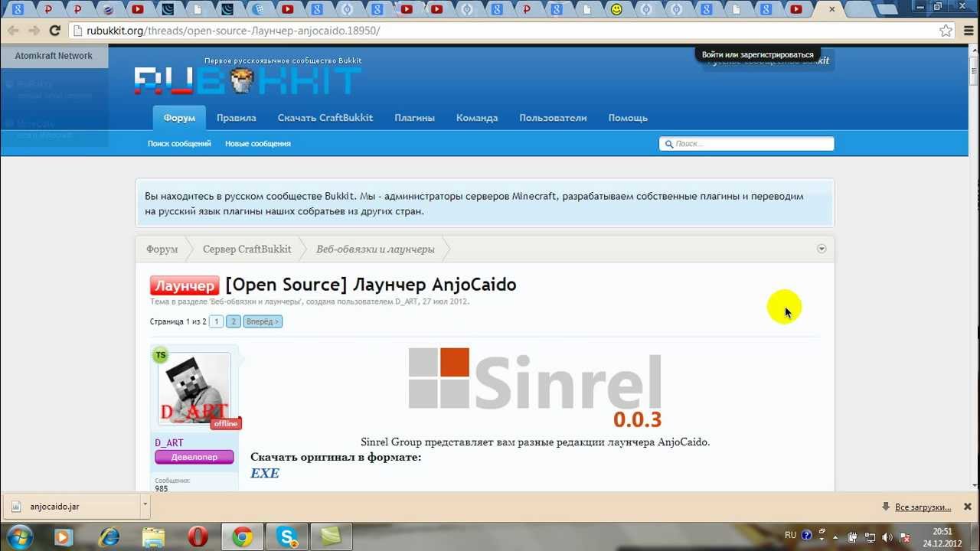Open the downloaded file anjocaido.jar
The image size is (980, 551).
[70, 507]
